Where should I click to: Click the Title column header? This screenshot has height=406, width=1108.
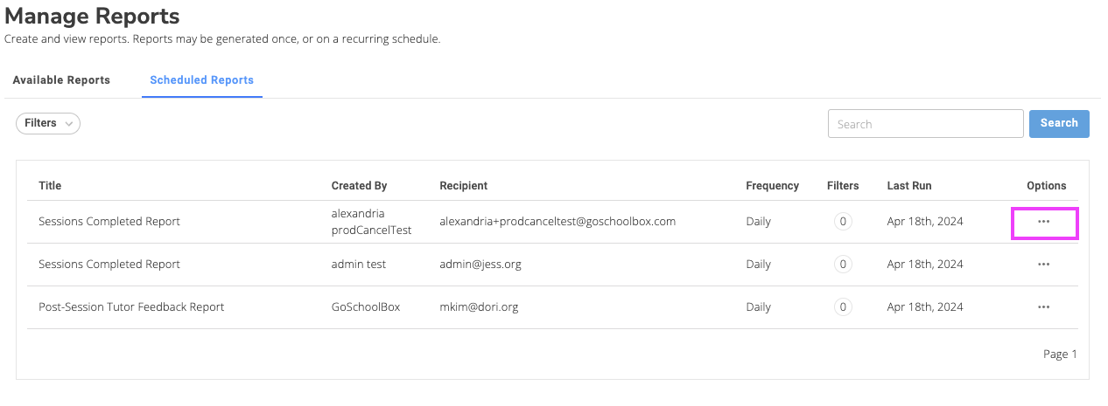[50, 186]
